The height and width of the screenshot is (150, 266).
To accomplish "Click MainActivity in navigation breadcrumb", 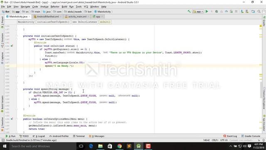I will 103,12.
